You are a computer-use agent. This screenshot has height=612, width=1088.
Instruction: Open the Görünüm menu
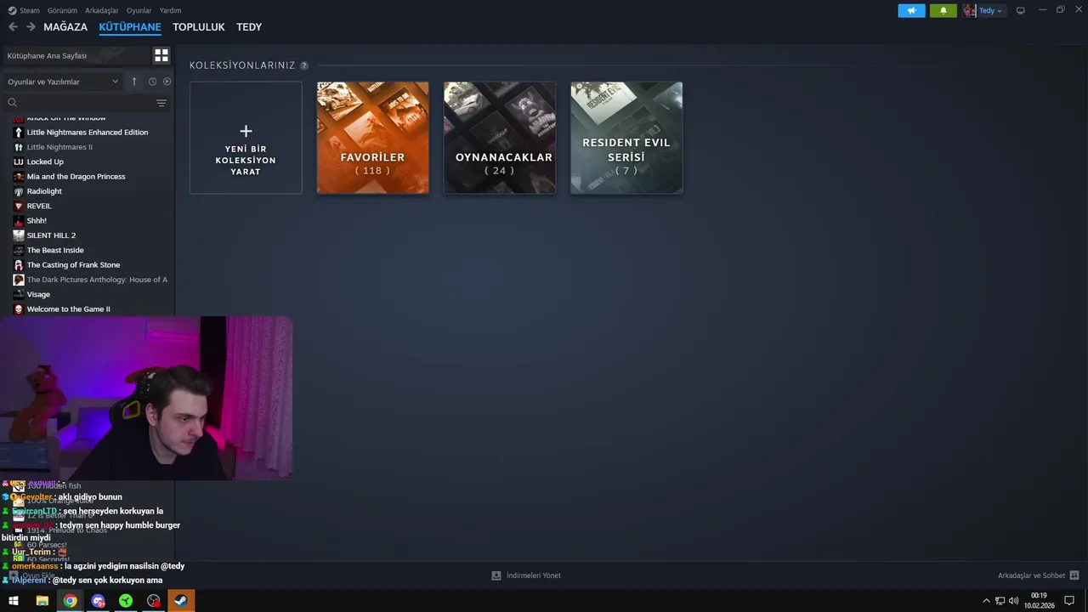click(x=62, y=10)
